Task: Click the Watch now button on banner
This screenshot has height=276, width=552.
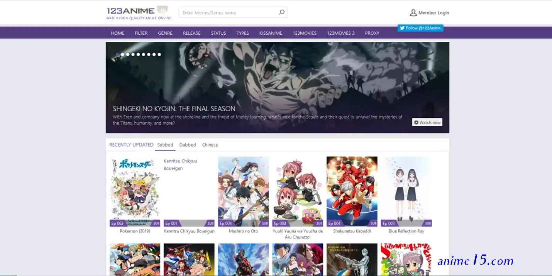Action: (427, 122)
